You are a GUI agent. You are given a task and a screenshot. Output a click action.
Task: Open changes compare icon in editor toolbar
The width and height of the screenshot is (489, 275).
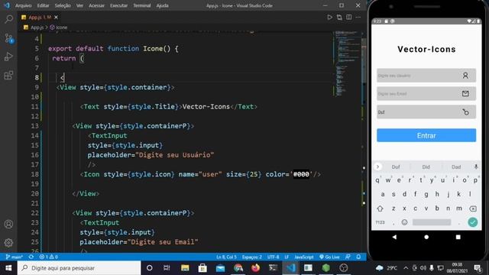339,17
